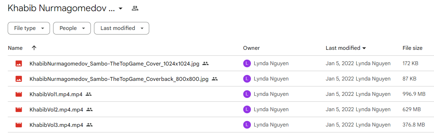Click shared icon next to KhabibVol2.mp4.mp4
434x138 pixels.
pos(89,109)
